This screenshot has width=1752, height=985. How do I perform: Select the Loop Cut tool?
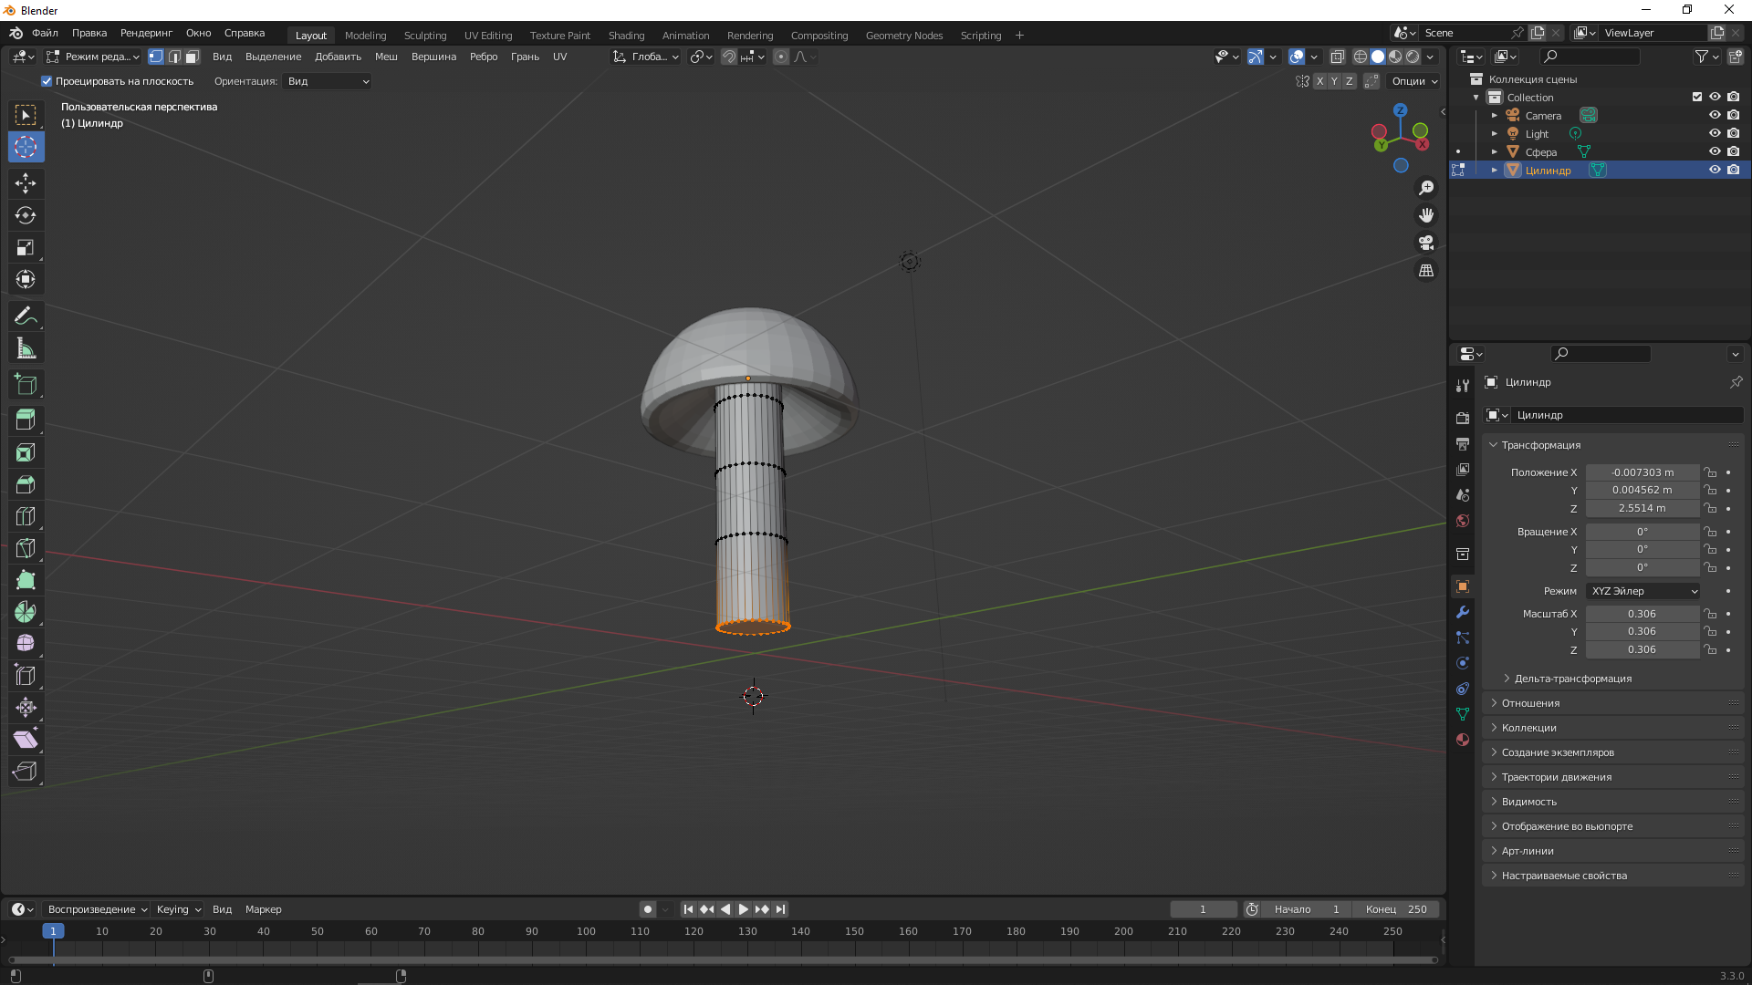click(26, 516)
